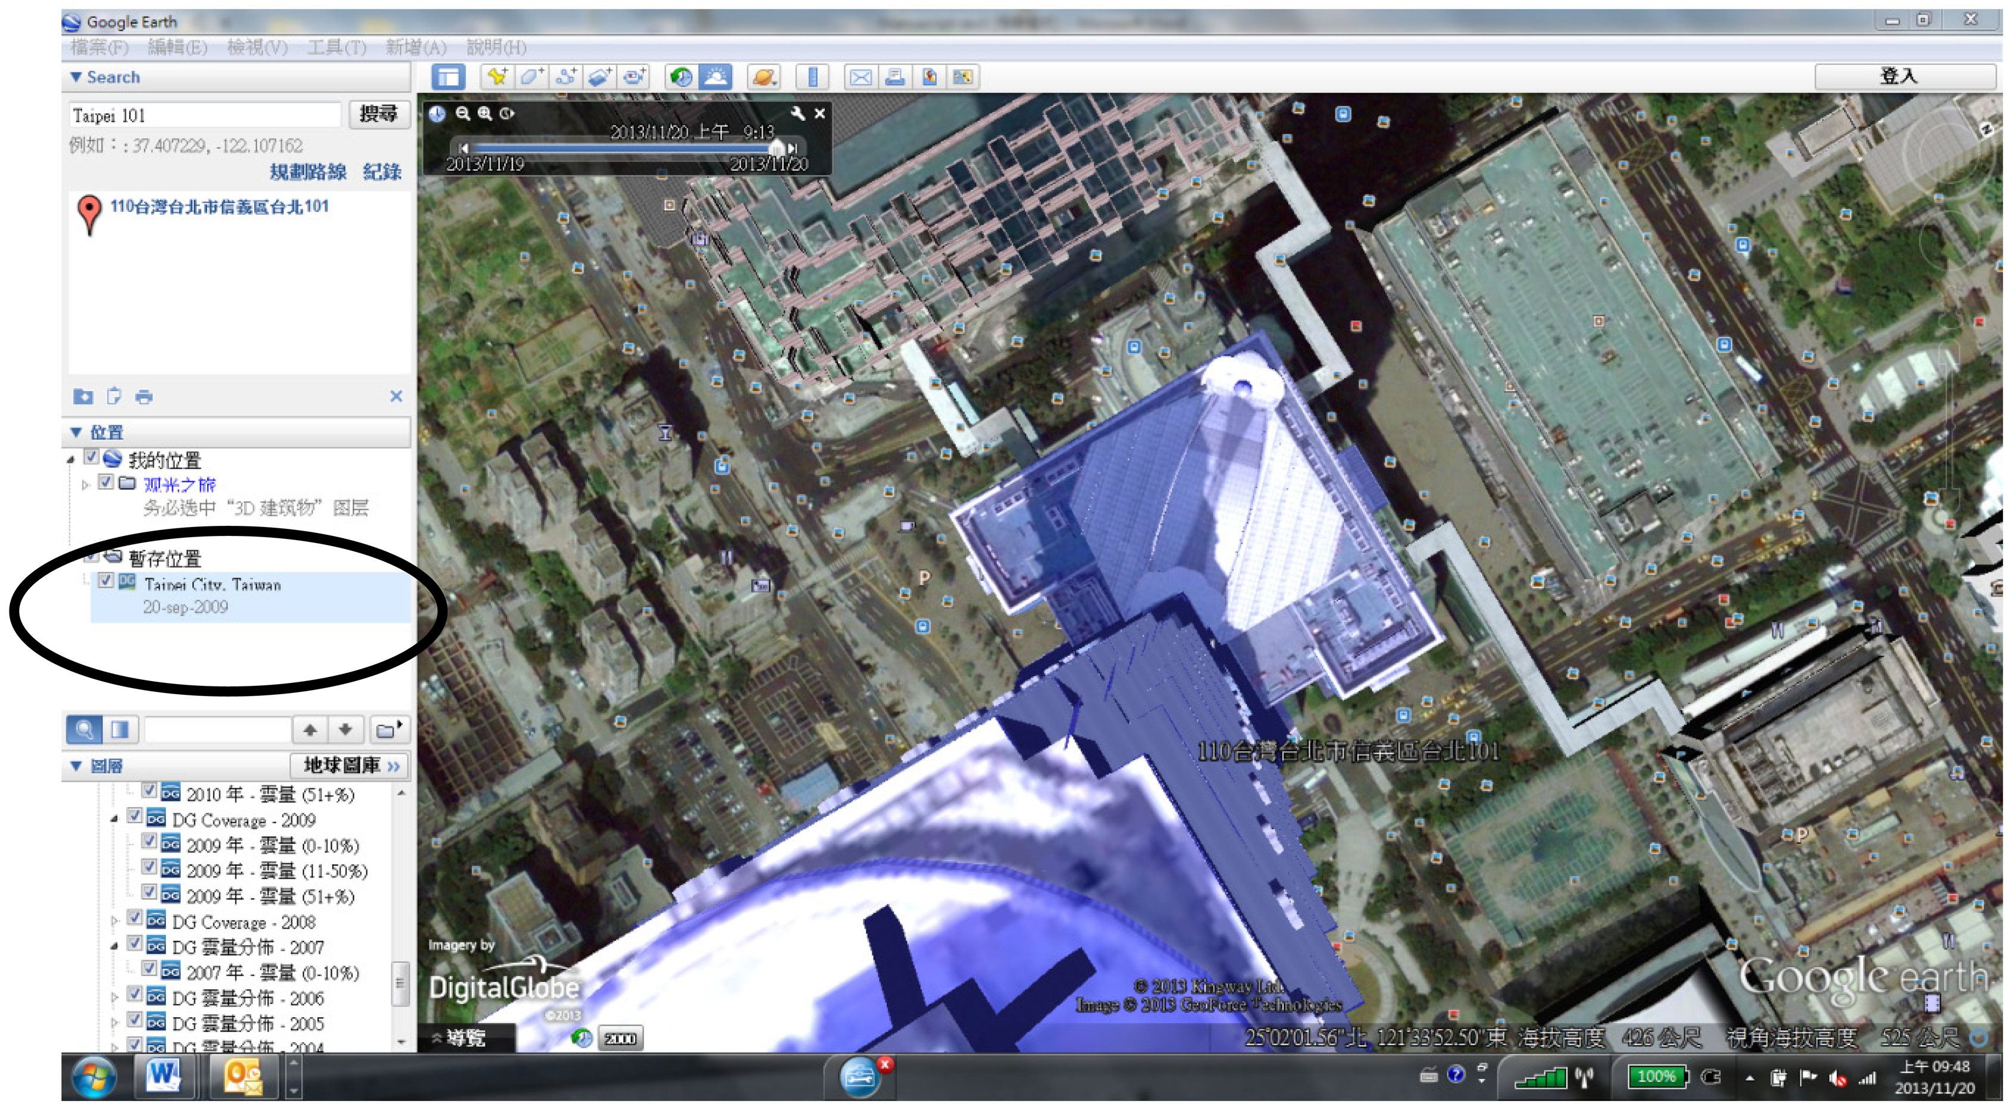This screenshot has height=1110, width=2012.
Task: Toggle the sunlight toolbar icon
Action: [715, 77]
